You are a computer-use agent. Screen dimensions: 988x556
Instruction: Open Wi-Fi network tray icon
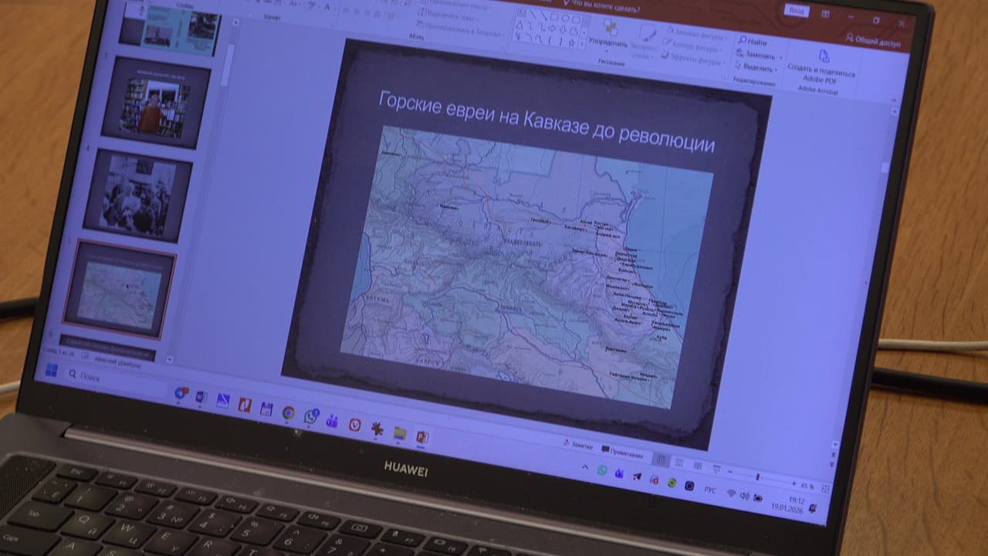(730, 493)
